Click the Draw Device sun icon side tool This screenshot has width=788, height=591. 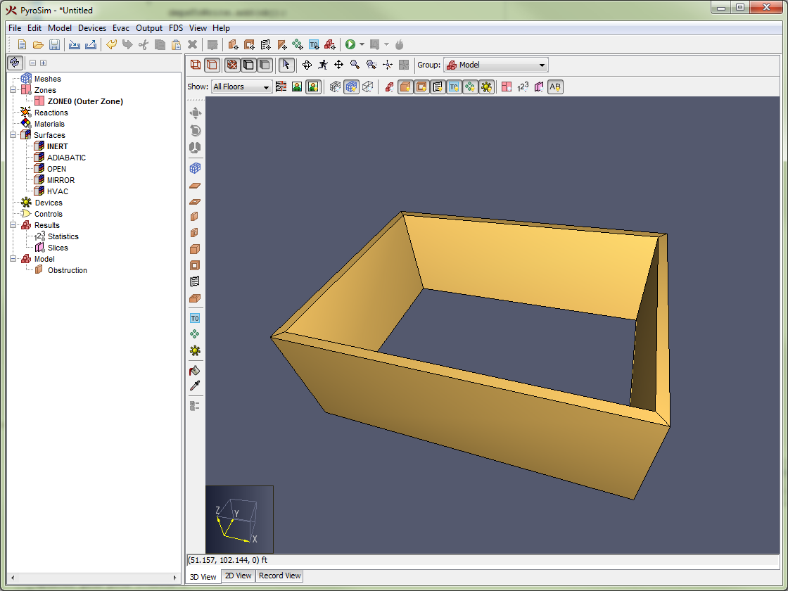195,350
